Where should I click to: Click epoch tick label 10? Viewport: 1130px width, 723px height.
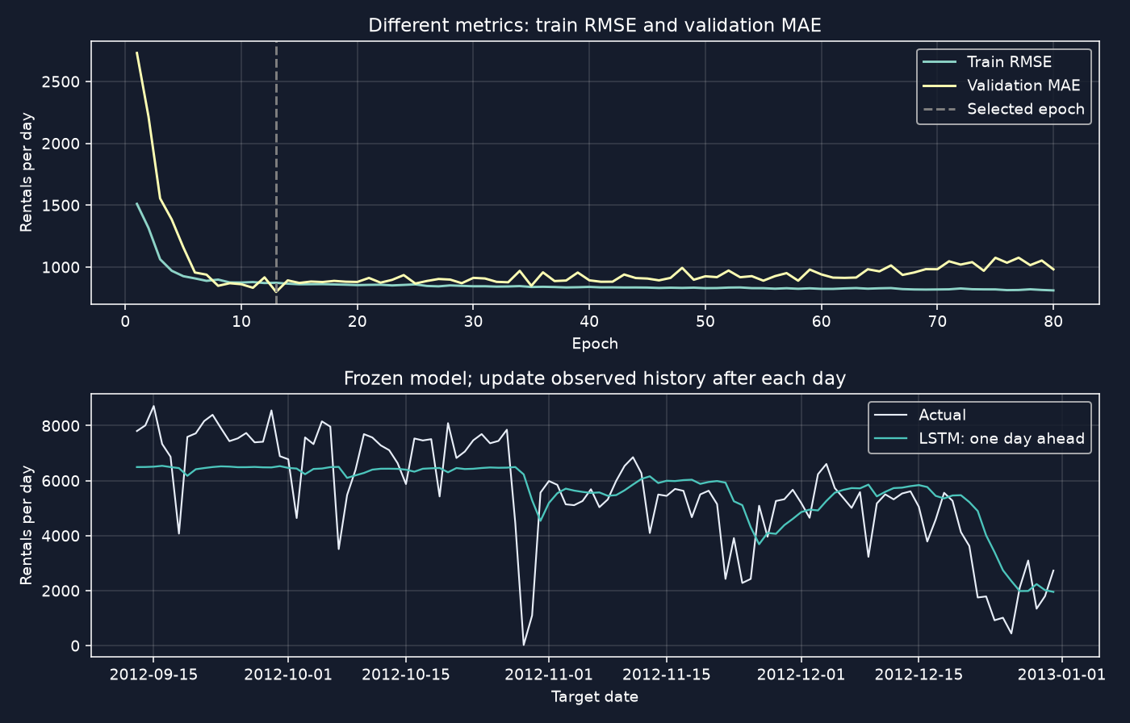tap(241, 321)
